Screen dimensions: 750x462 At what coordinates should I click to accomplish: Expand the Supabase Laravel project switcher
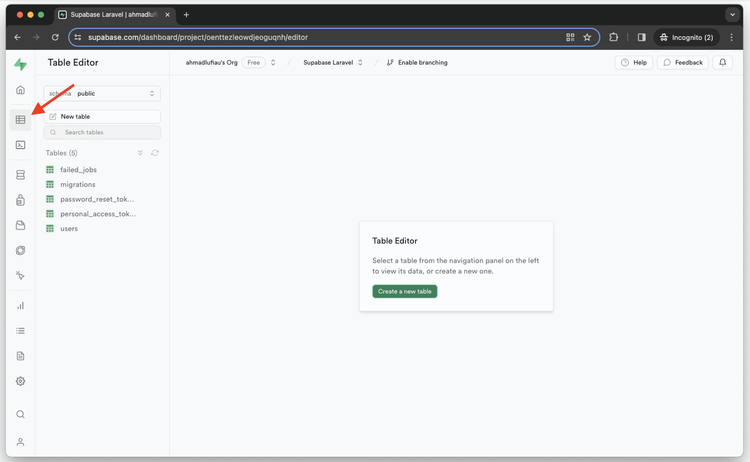[360, 62]
